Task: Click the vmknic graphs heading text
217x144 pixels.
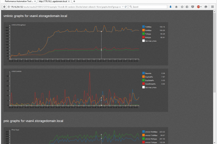Action: tap(35, 16)
